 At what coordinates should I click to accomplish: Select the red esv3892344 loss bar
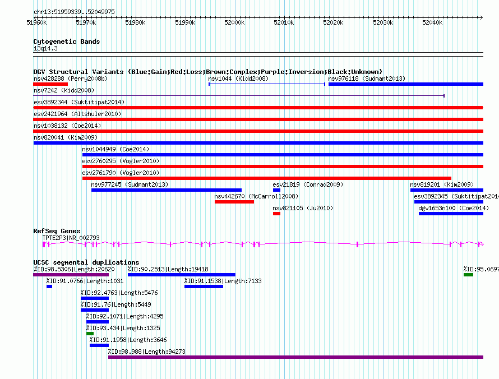(258, 108)
